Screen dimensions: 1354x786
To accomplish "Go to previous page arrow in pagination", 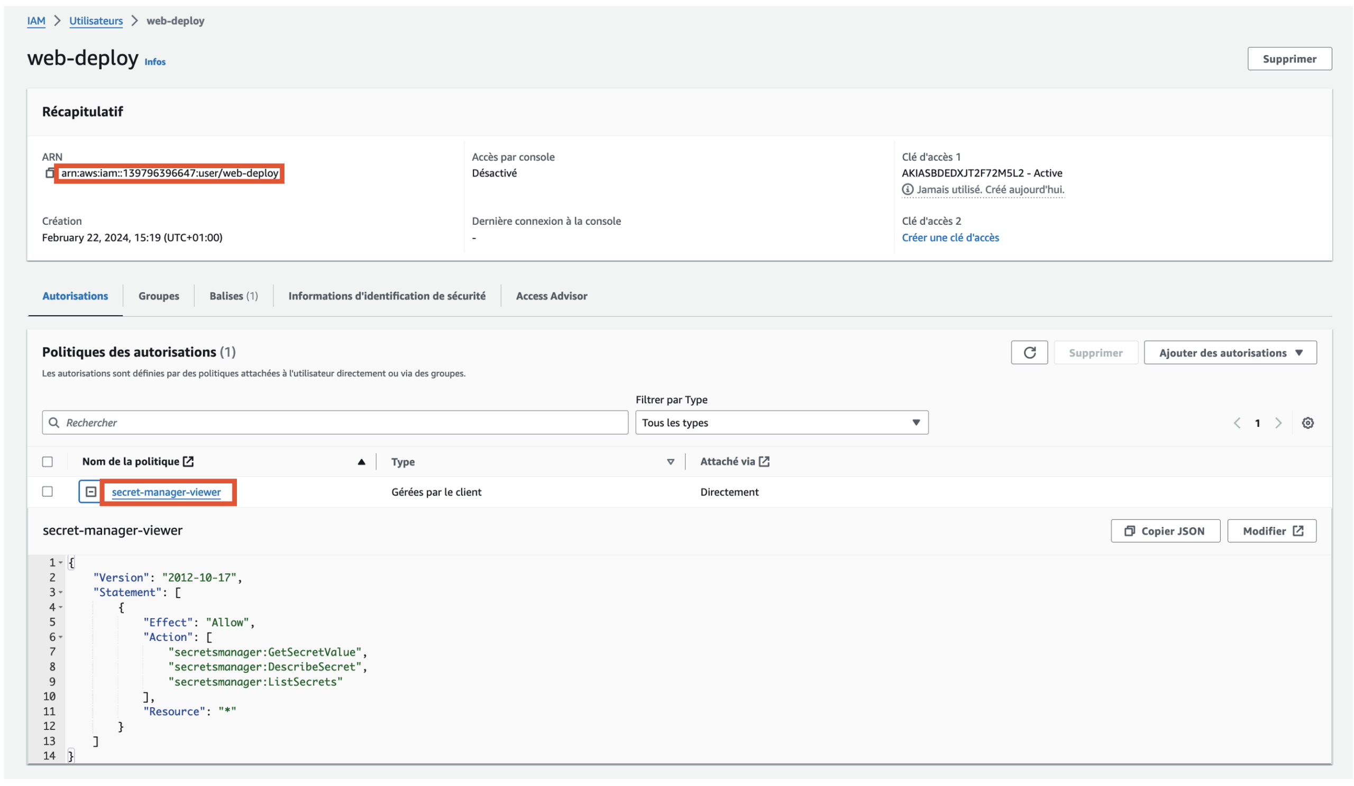I will 1237,423.
